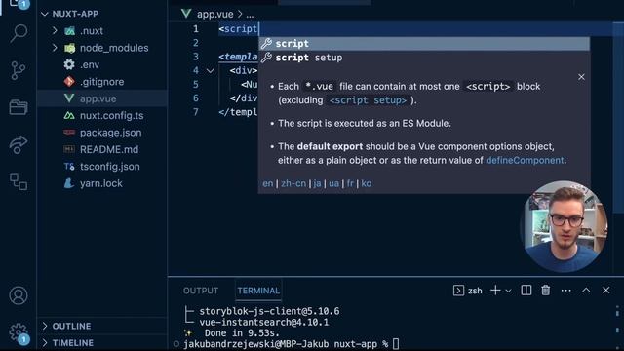
Task: Open the folders icon in activity bar
Action: [x=19, y=107]
